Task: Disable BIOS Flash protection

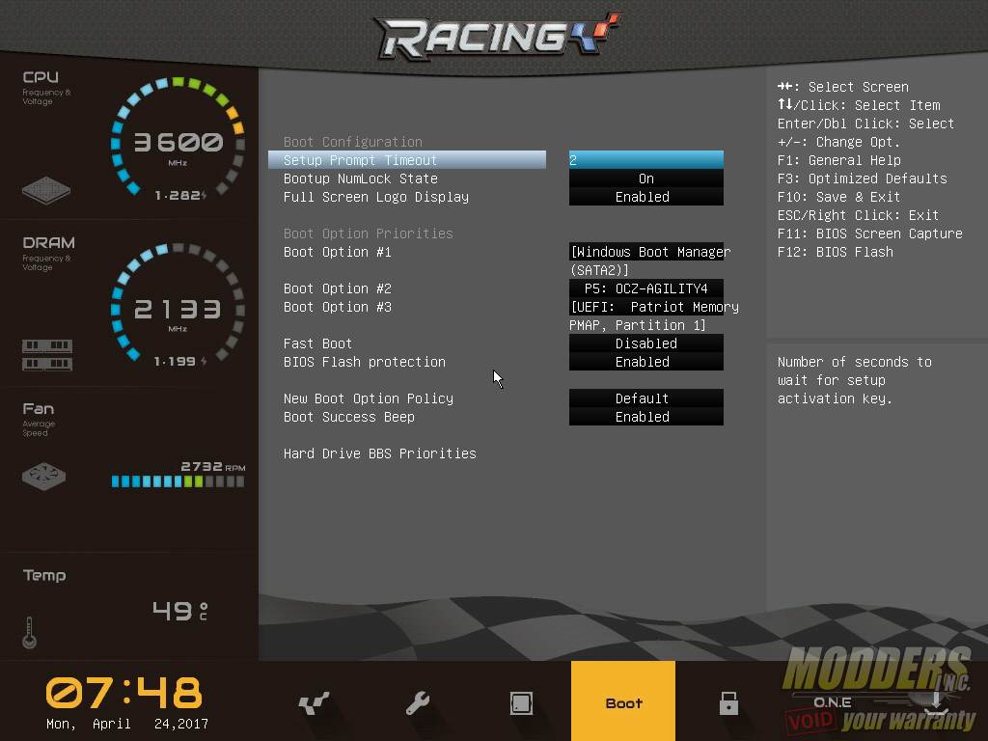Action: [x=645, y=362]
